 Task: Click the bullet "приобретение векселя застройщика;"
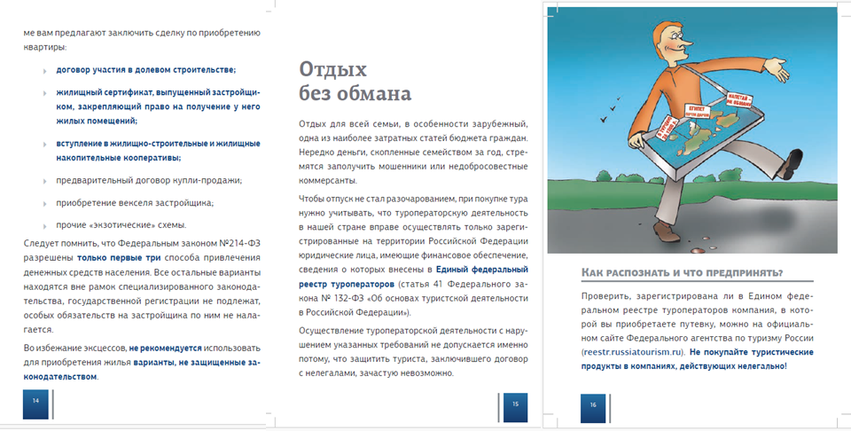point(135,203)
